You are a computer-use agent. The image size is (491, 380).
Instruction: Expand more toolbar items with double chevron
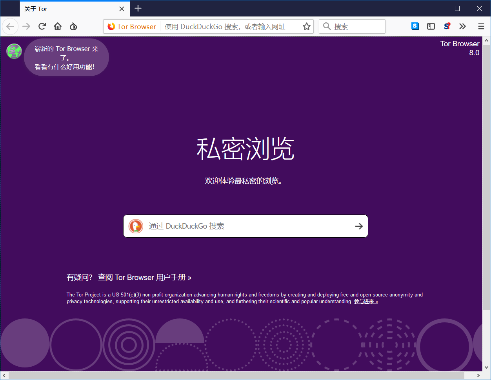click(x=462, y=26)
